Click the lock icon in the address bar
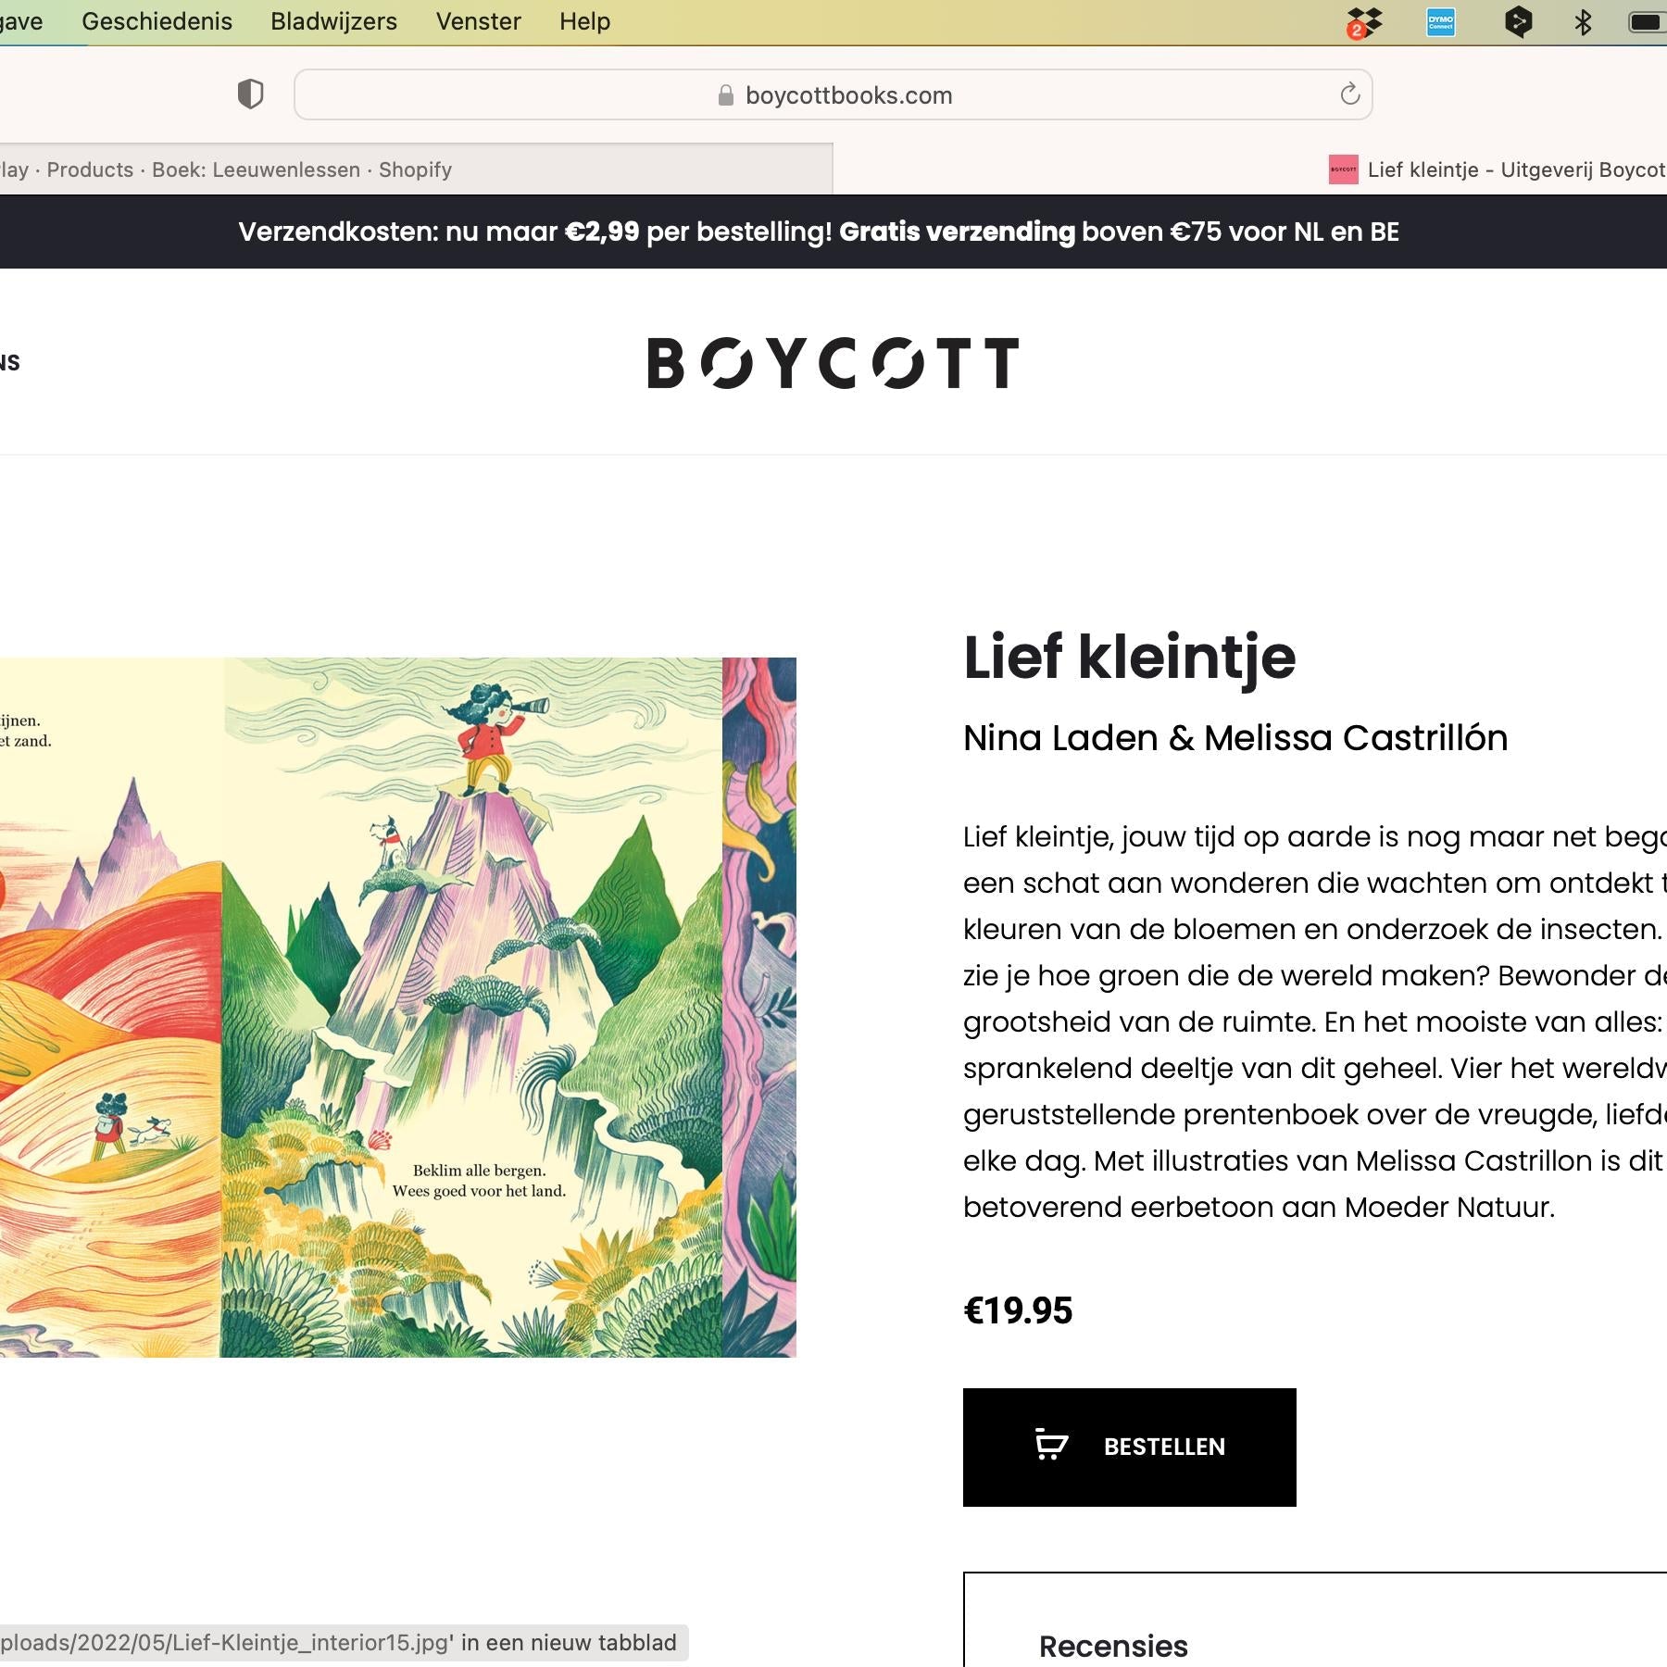The height and width of the screenshot is (1667, 1667). tap(726, 95)
